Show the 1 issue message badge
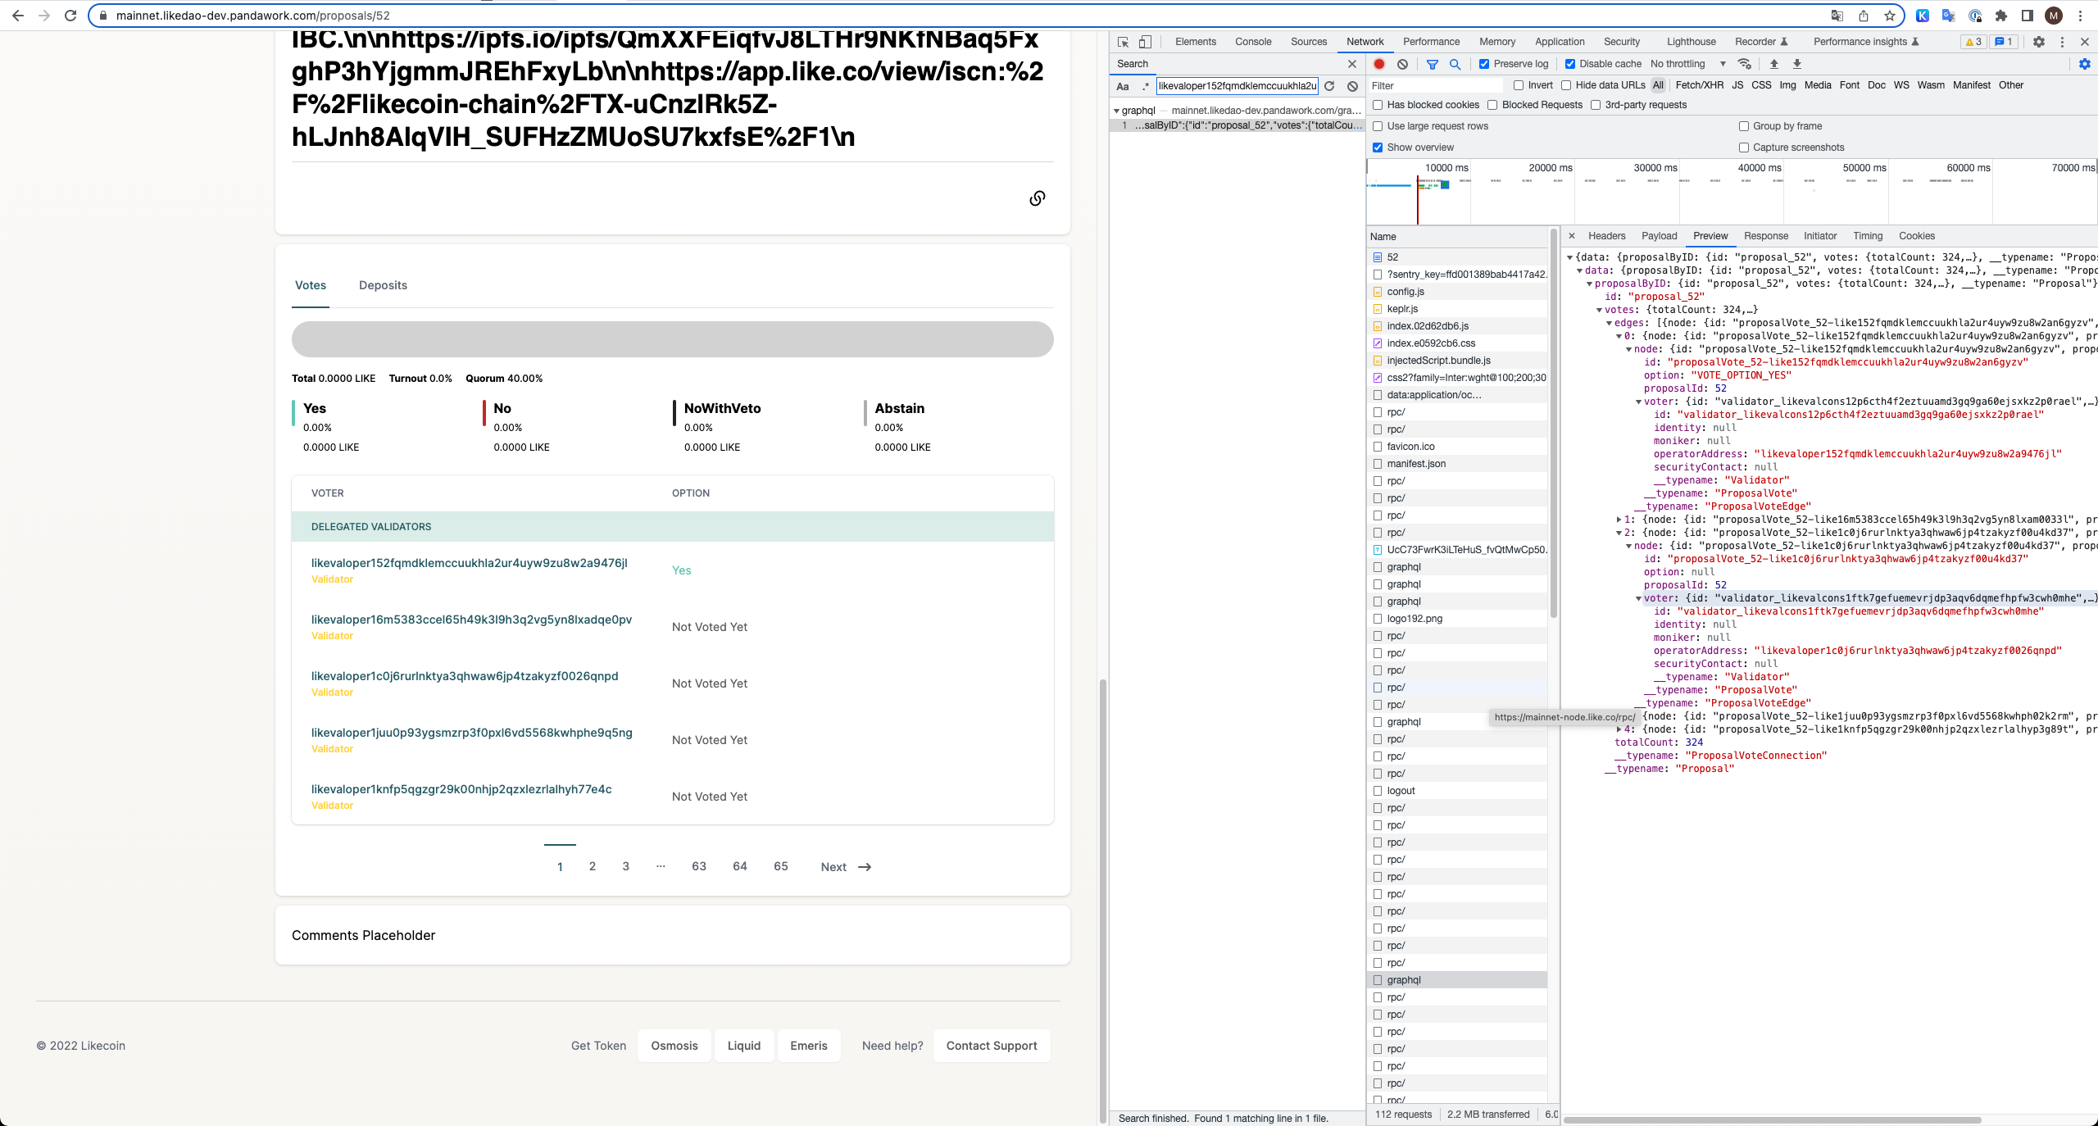2098x1126 pixels. pyautogui.click(x=2003, y=42)
